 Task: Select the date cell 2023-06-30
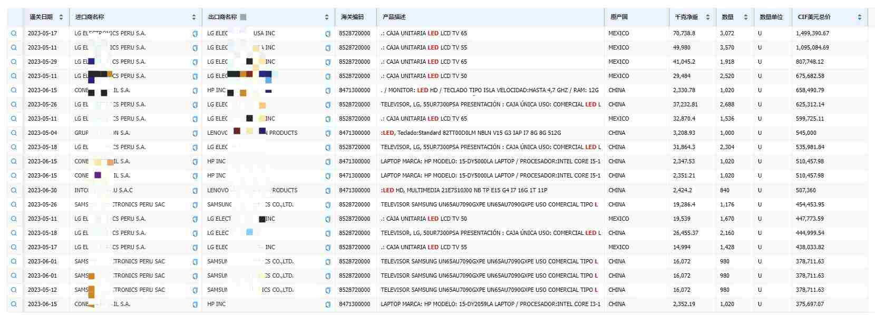coord(42,190)
